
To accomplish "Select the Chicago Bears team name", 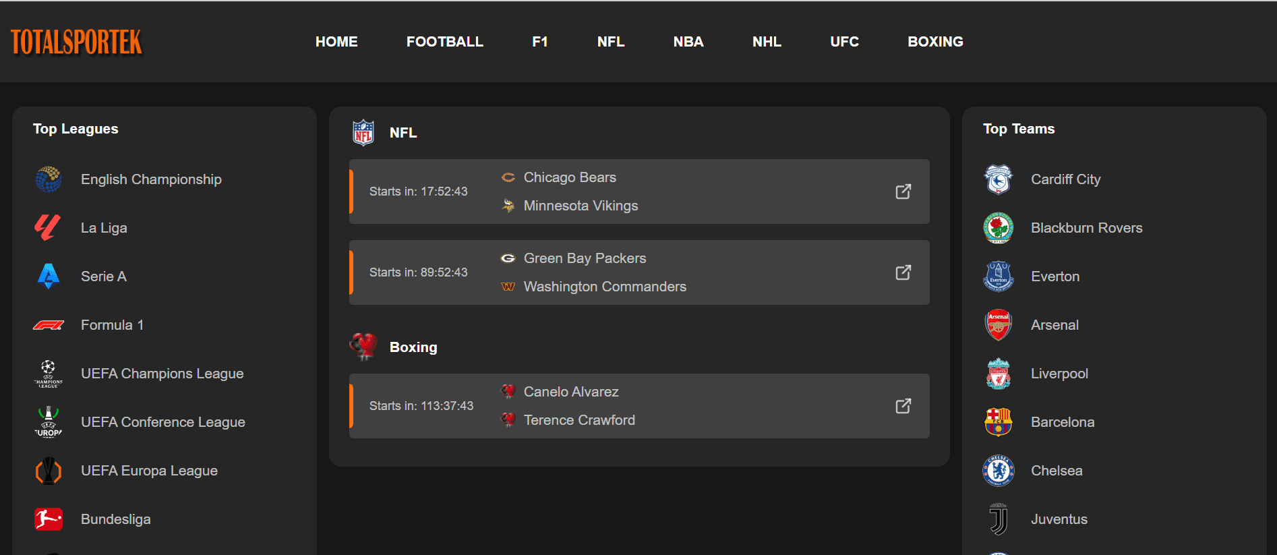I will pyautogui.click(x=570, y=177).
